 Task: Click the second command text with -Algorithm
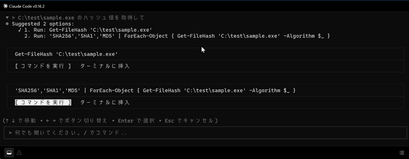point(155,91)
